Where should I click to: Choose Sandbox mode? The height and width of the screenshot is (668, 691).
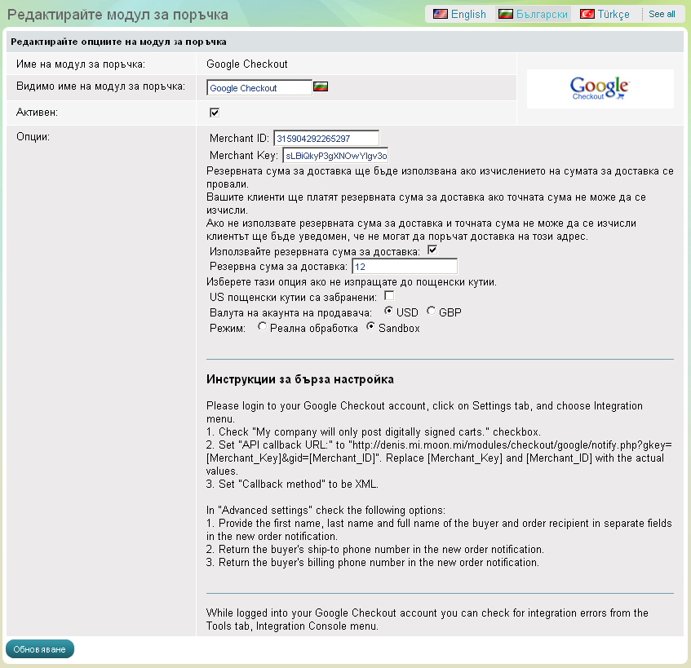coord(370,327)
